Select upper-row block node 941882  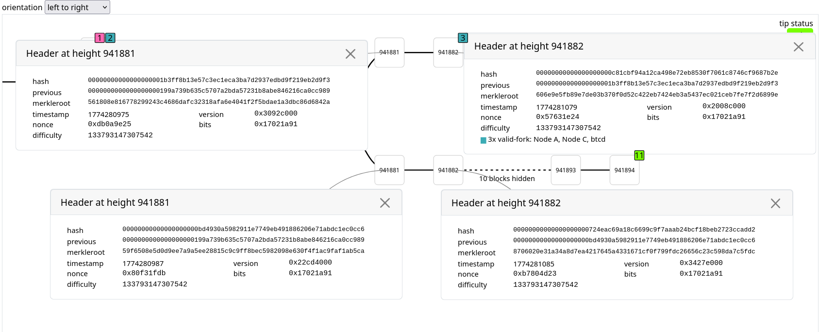point(448,52)
